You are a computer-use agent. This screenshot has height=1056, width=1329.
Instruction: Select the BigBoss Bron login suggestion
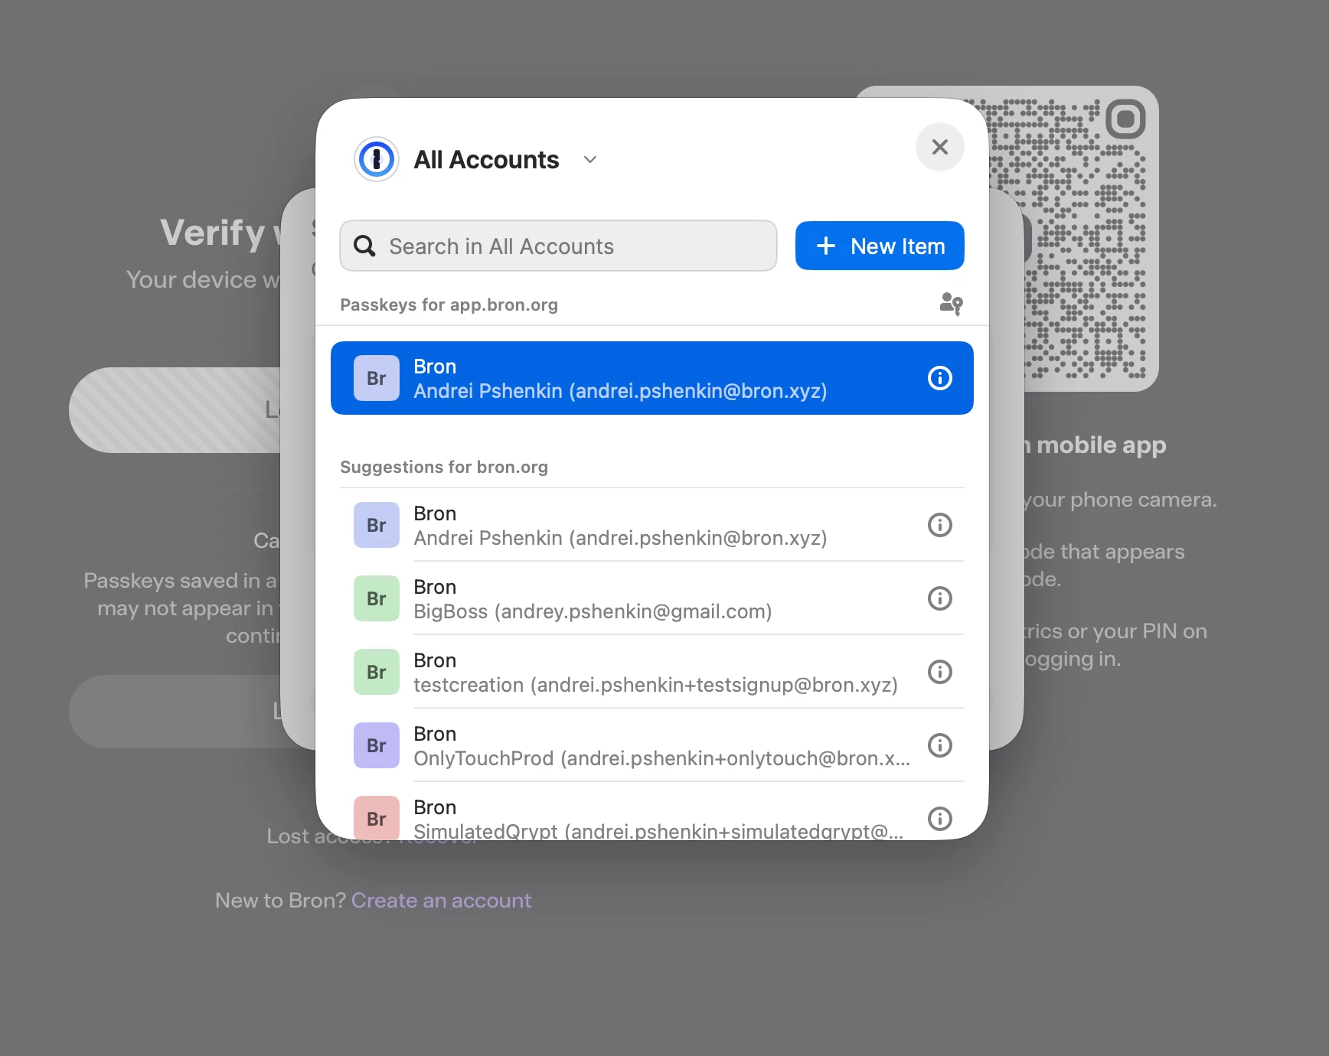[x=652, y=598]
